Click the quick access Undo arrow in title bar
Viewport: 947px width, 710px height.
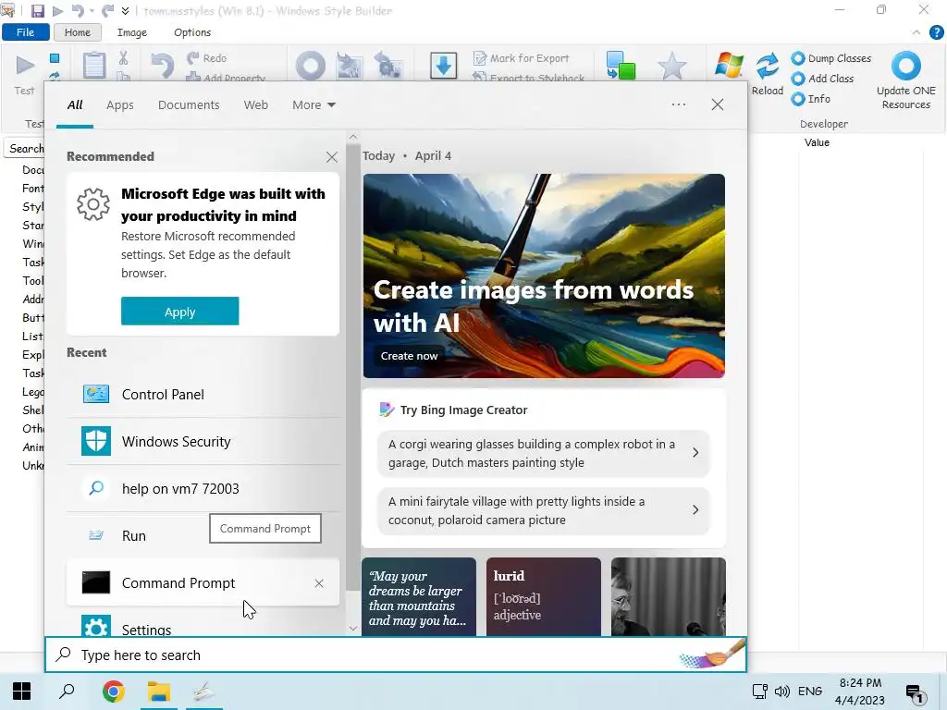click(x=78, y=10)
